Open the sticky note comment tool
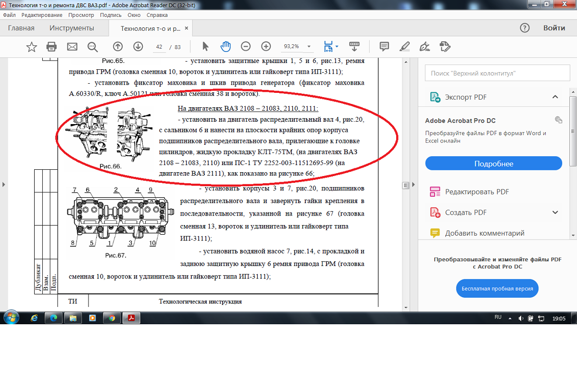 [x=384, y=47]
